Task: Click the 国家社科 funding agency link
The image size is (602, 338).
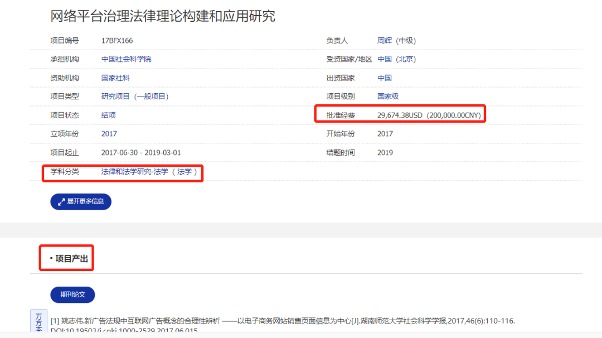Action: pyautogui.click(x=115, y=78)
